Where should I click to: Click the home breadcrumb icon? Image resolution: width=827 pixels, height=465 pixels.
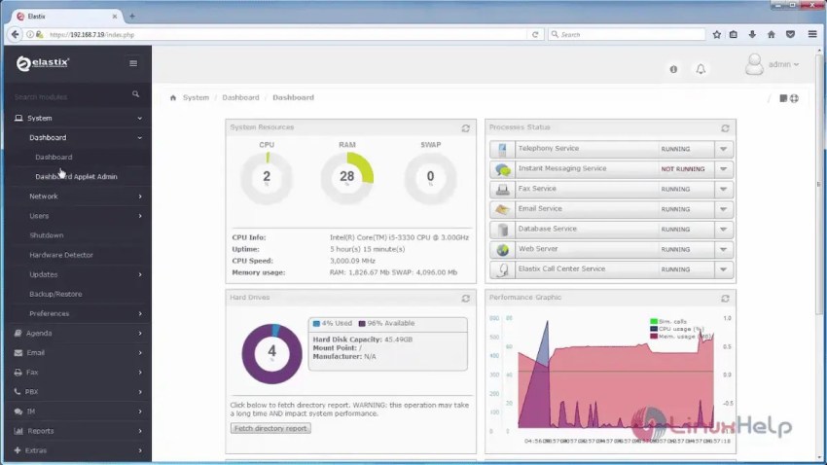[x=173, y=97]
